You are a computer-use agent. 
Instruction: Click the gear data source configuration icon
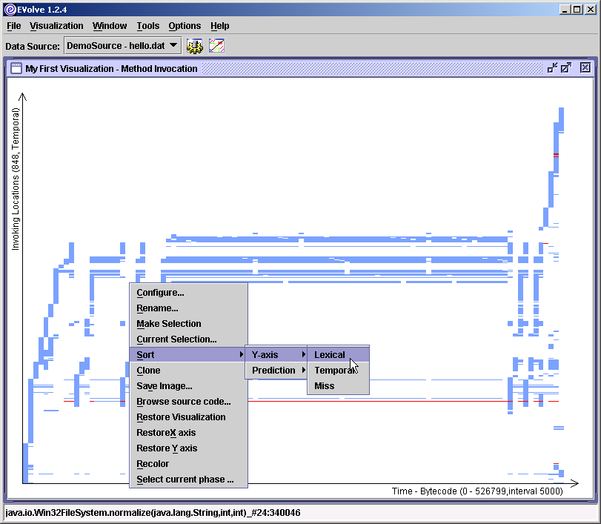pyautogui.click(x=195, y=47)
